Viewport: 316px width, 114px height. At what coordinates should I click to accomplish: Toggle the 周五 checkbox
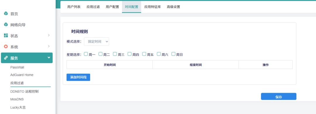144,54
